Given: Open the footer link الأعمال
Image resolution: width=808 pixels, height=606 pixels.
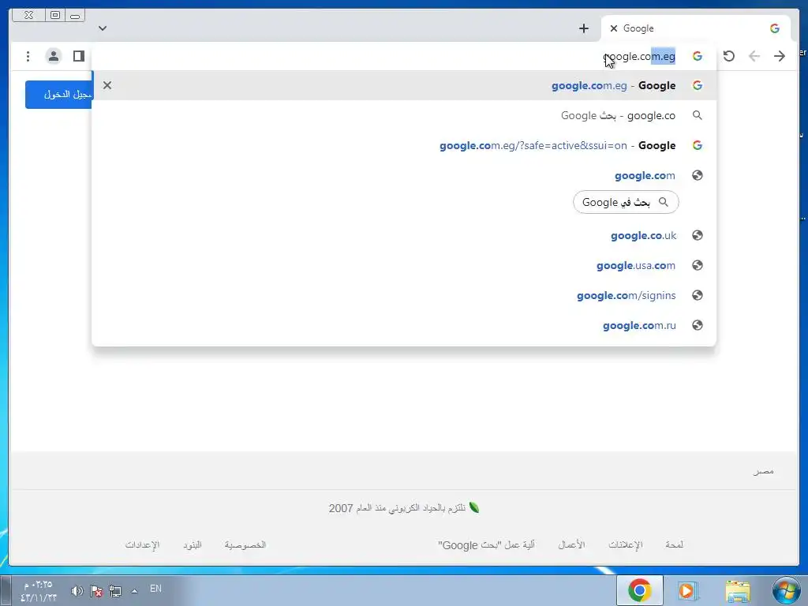Looking at the screenshot, I should (571, 544).
